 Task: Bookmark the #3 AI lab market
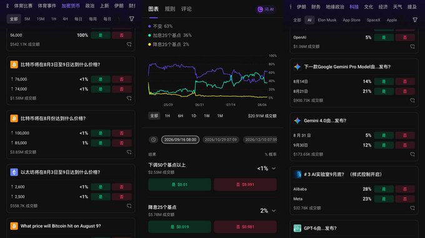coord(412,208)
